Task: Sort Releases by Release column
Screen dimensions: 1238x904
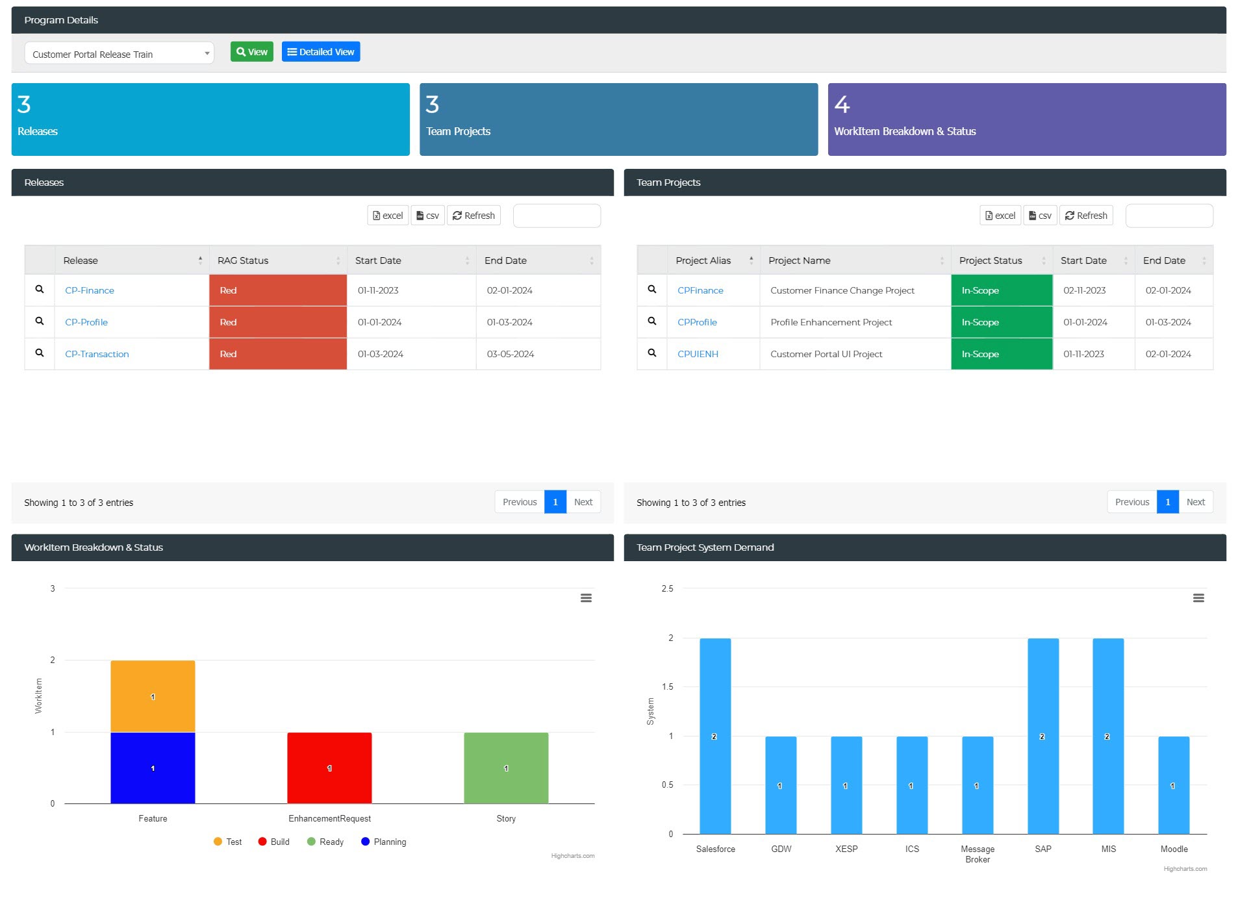Action: [x=132, y=260]
